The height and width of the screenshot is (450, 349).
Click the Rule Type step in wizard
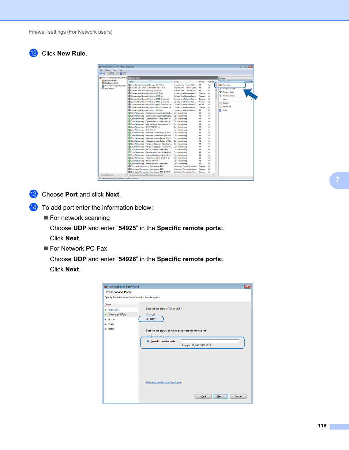(x=113, y=310)
